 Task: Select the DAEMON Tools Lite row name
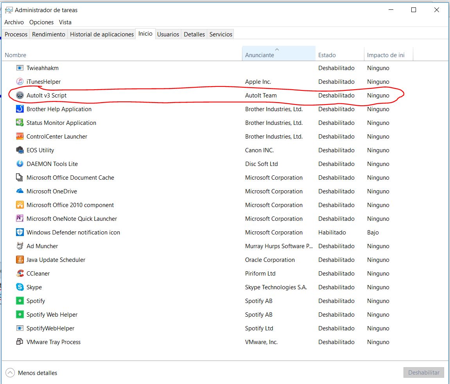[x=52, y=164]
